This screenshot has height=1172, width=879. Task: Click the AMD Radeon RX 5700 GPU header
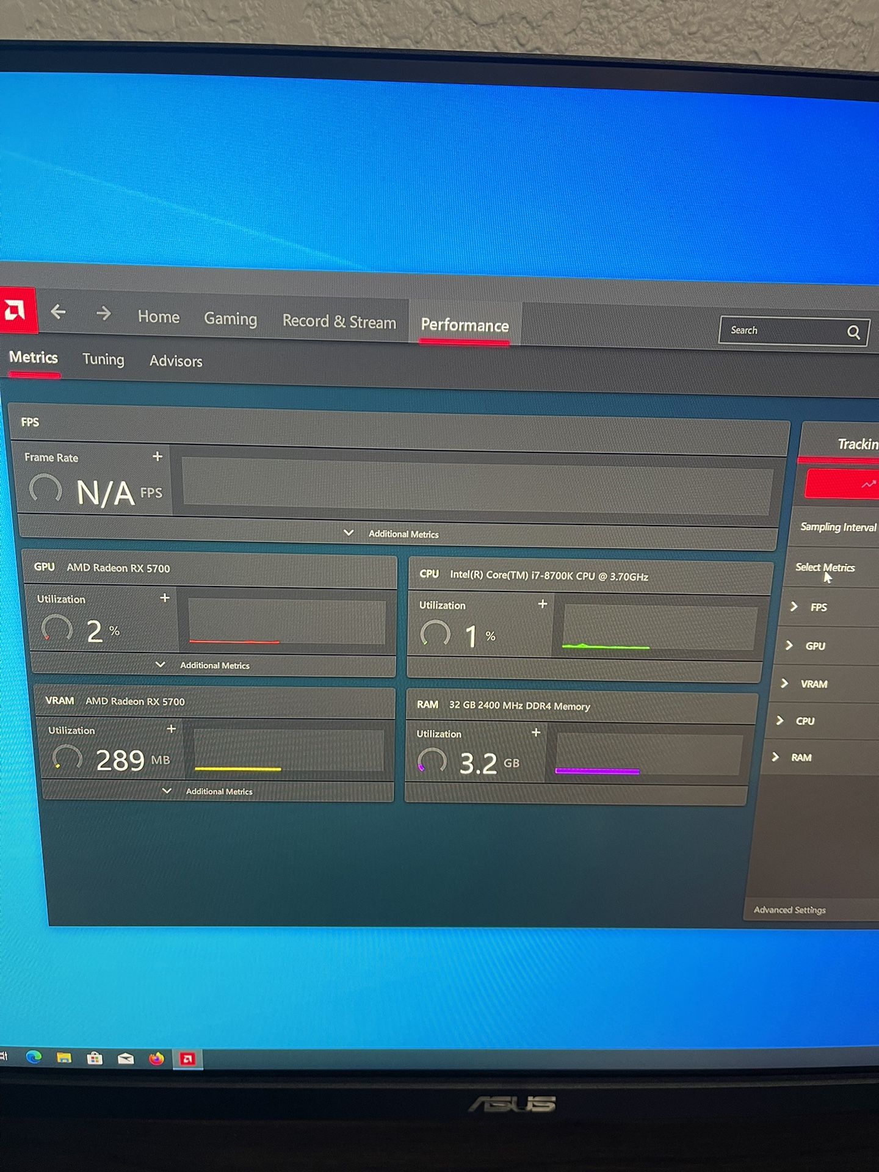(118, 568)
